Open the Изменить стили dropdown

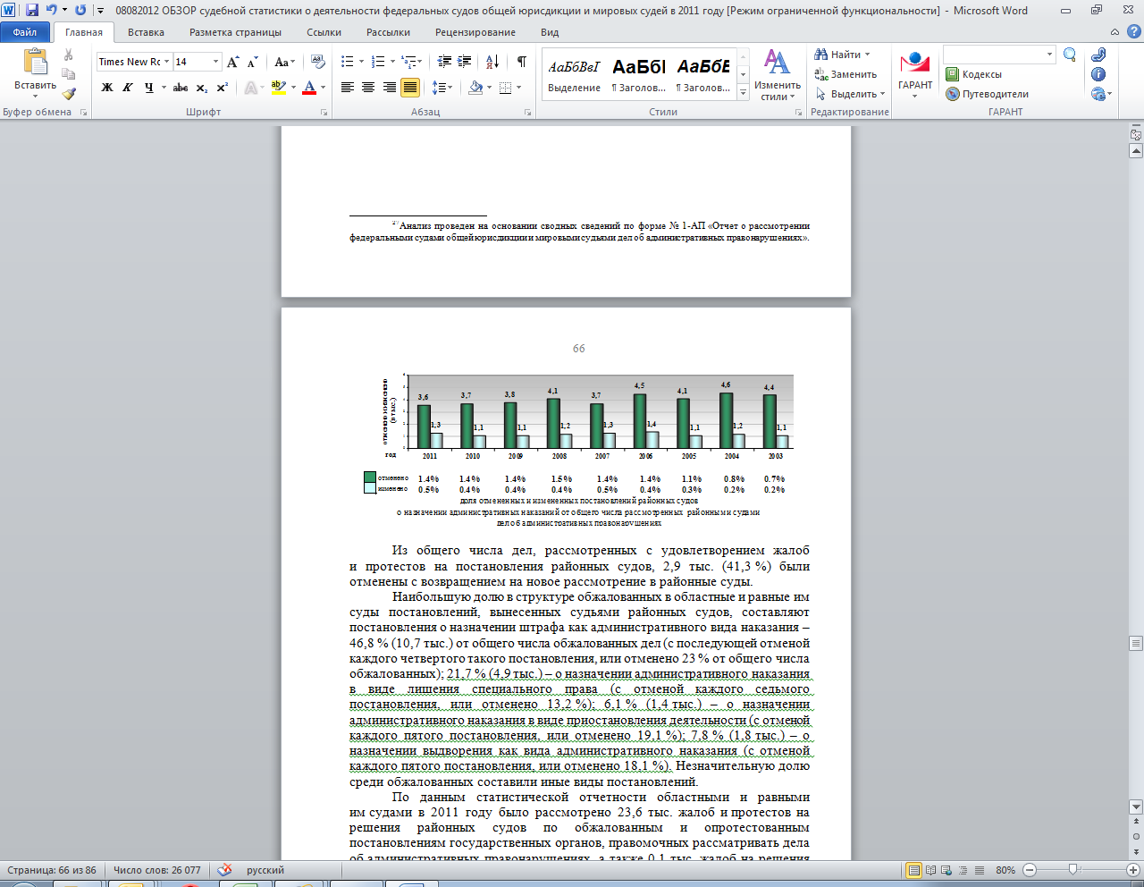click(x=777, y=75)
